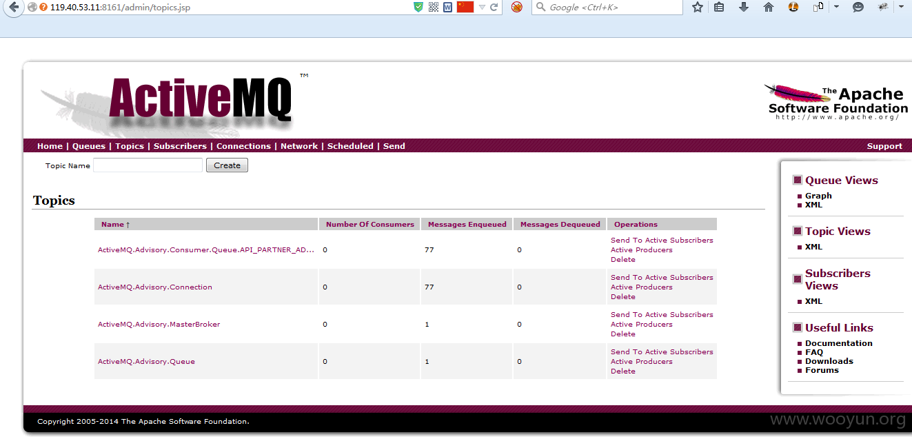This screenshot has height=439, width=912.
Task: Expand the dropdown arrow next to the bug icon
Action: (901, 7)
